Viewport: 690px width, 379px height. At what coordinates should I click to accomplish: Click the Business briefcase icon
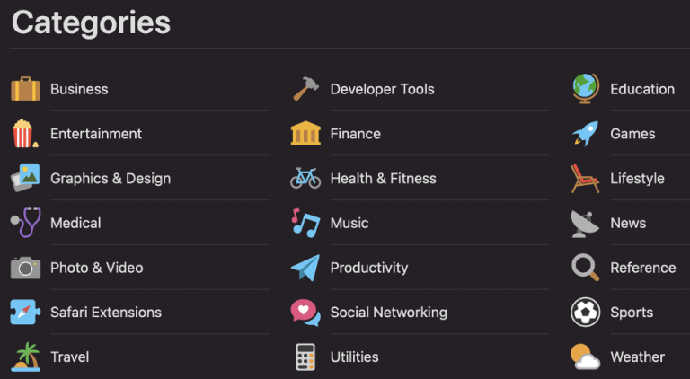tap(25, 89)
